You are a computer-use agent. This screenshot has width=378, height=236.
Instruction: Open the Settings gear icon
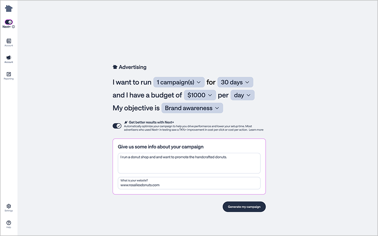(x=9, y=206)
